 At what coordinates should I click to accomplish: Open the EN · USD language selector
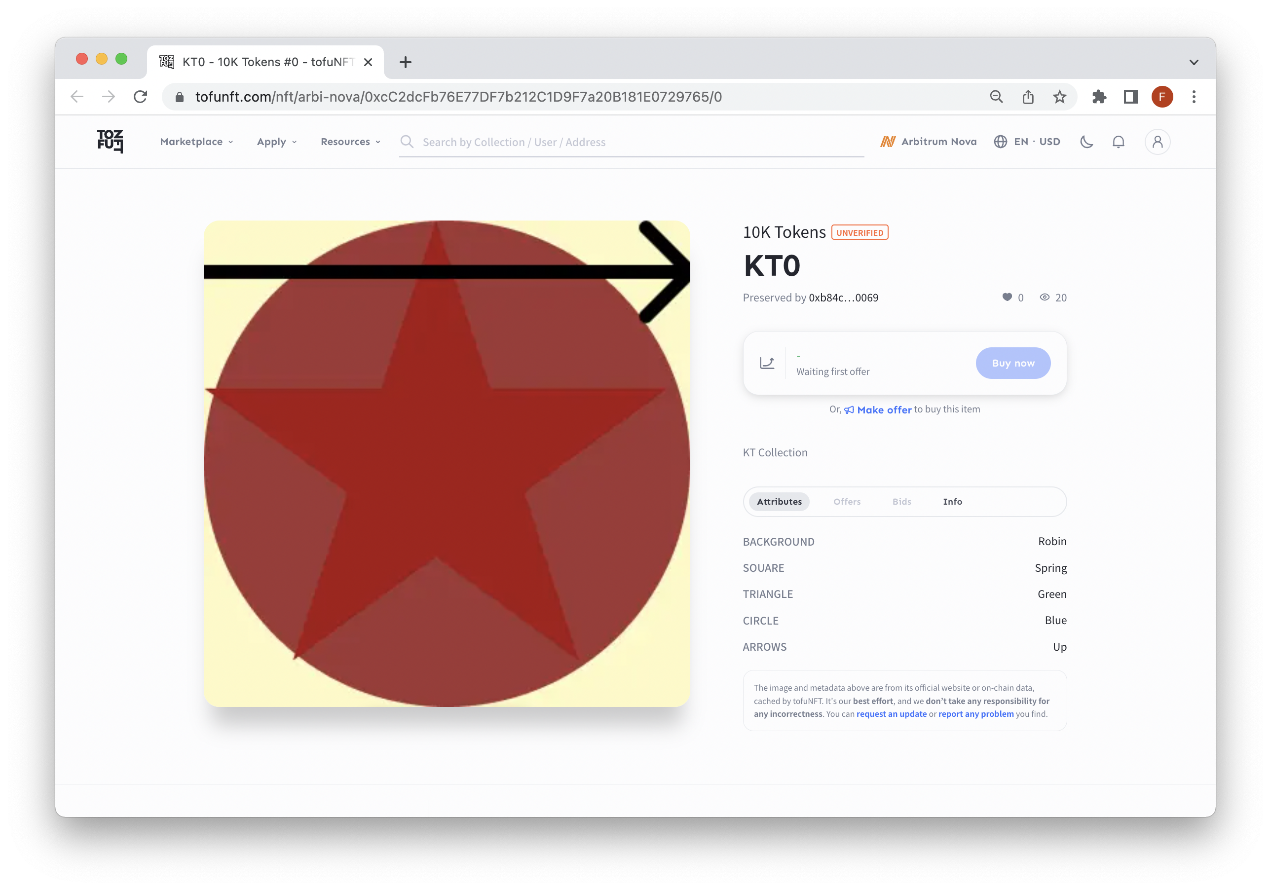[x=1027, y=142]
